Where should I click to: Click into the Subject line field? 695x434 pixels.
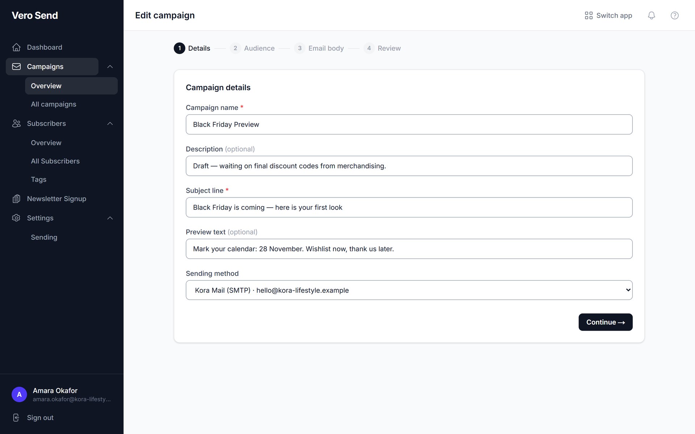[409, 207]
